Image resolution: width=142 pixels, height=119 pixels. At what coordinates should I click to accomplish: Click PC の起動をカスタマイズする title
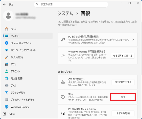click(x=82, y=109)
